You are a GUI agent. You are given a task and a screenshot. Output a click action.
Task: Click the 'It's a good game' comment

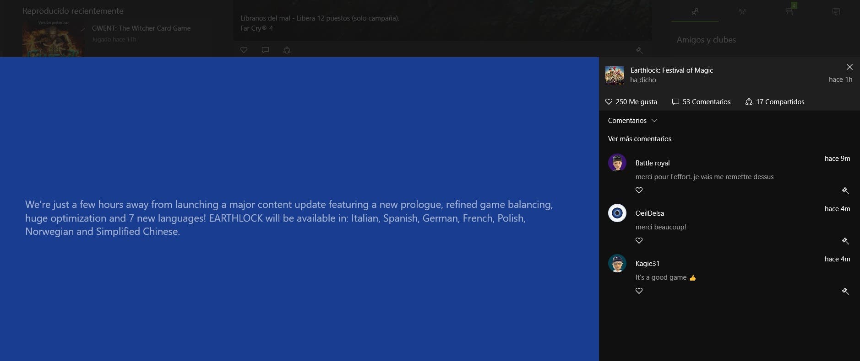(665, 277)
